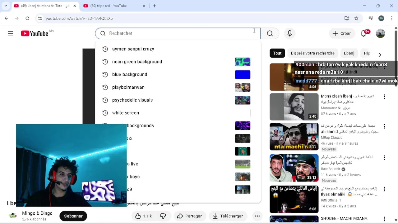Select the 'Tout' filter chip

click(x=277, y=53)
